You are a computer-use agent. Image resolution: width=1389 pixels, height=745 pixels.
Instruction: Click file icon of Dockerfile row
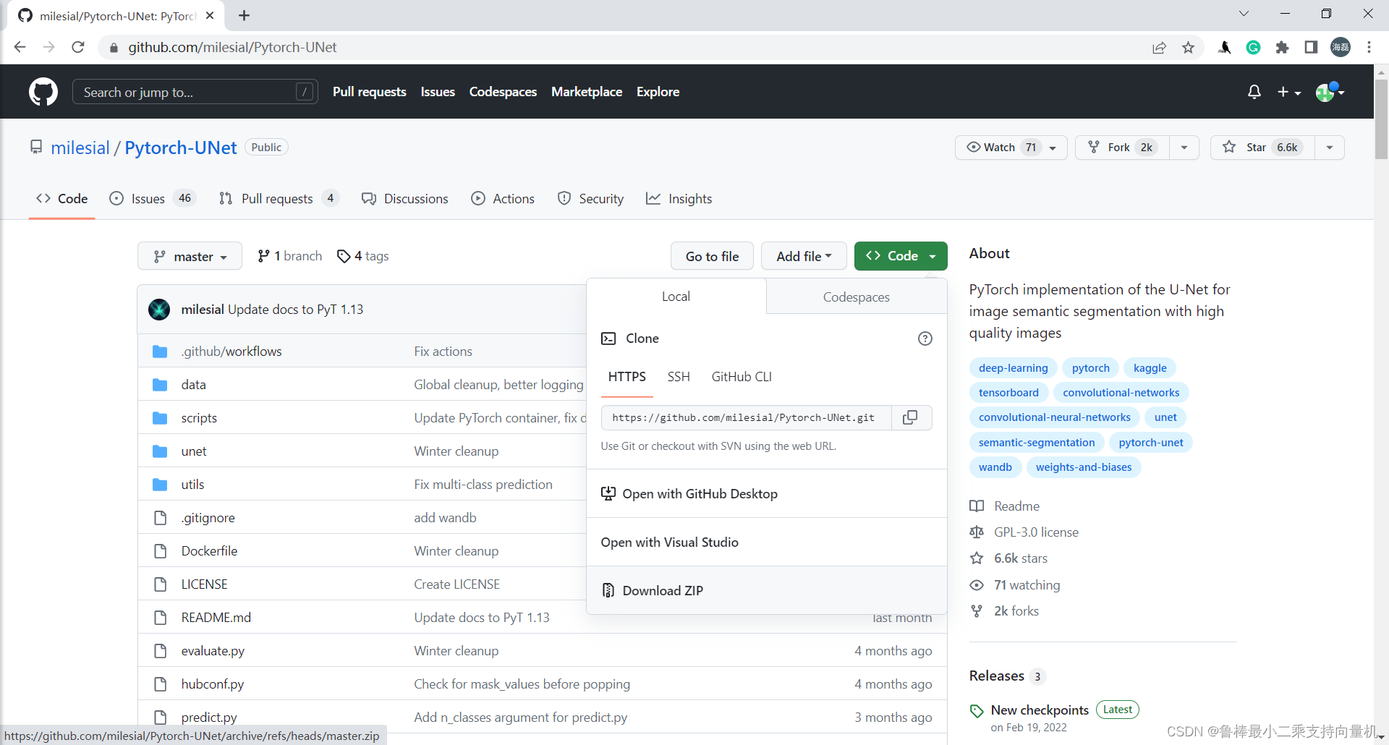pos(160,551)
